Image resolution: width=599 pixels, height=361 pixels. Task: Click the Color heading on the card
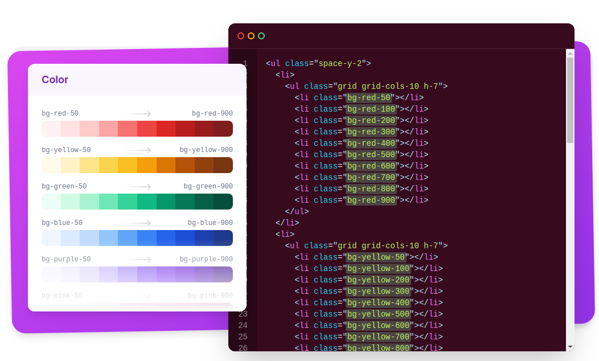[55, 80]
